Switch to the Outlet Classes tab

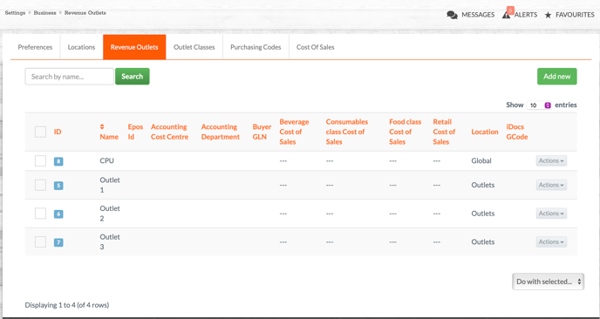click(x=194, y=47)
